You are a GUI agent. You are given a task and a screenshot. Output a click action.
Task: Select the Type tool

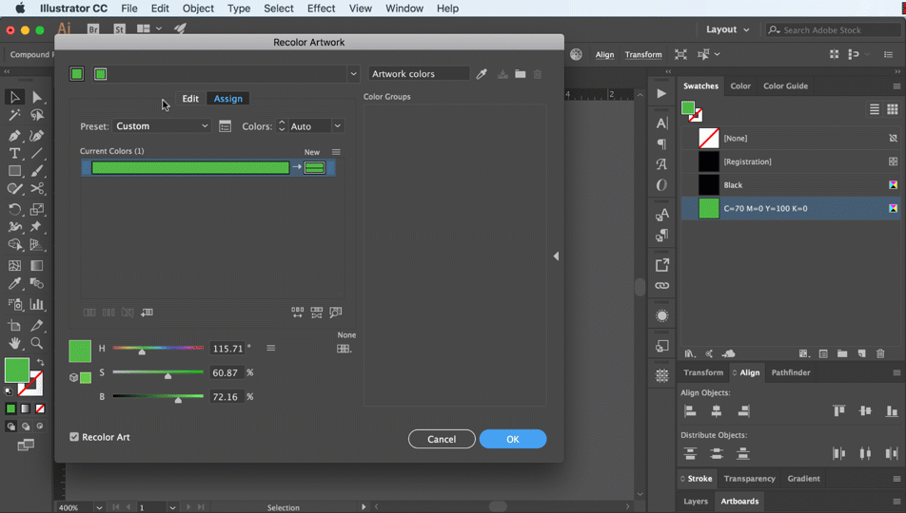click(15, 154)
